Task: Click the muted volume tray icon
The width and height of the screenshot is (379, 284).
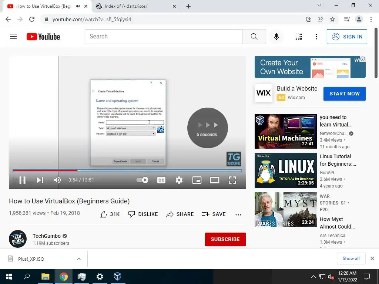Action: (x=331, y=277)
